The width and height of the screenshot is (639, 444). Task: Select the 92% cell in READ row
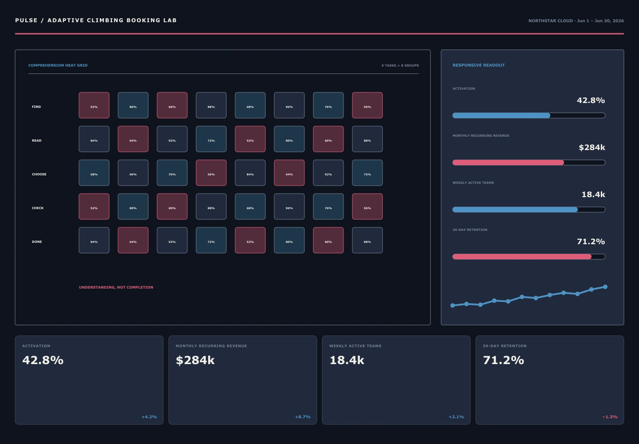click(172, 139)
